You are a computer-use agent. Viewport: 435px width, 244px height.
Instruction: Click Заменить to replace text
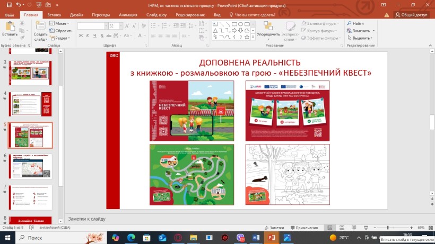[x=361, y=31]
